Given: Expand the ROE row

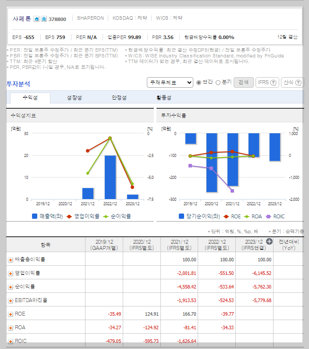Looking at the screenshot, I should tap(11, 314).
